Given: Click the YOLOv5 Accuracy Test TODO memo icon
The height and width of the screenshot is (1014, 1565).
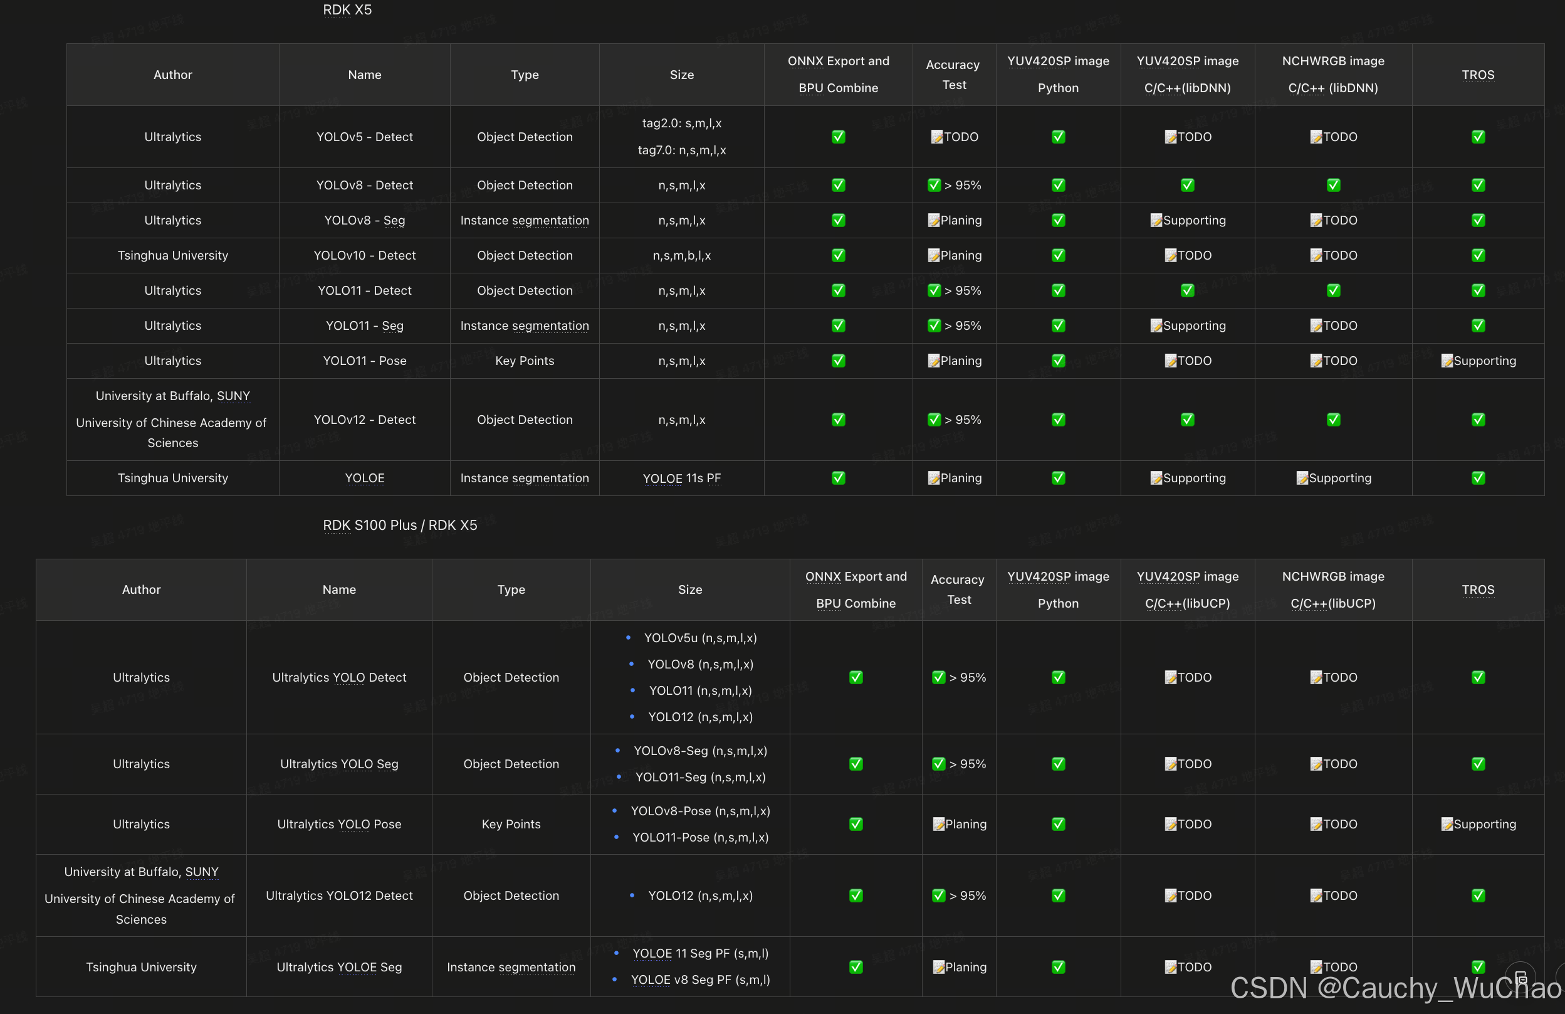Looking at the screenshot, I should pos(937,137).
